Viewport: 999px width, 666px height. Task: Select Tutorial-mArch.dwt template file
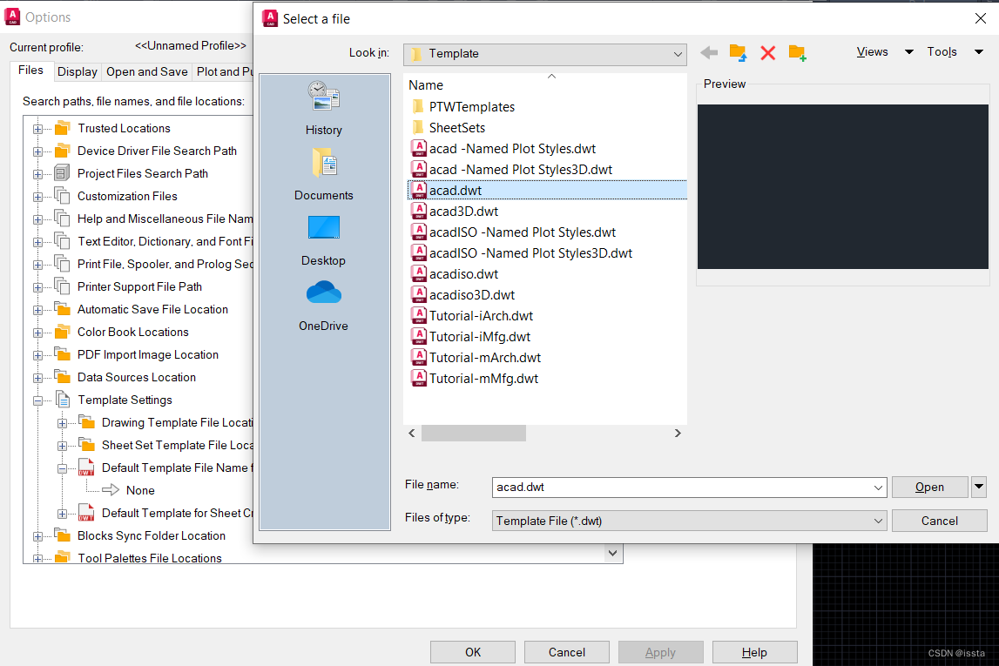pyautogui.click(x=485, y=358)
